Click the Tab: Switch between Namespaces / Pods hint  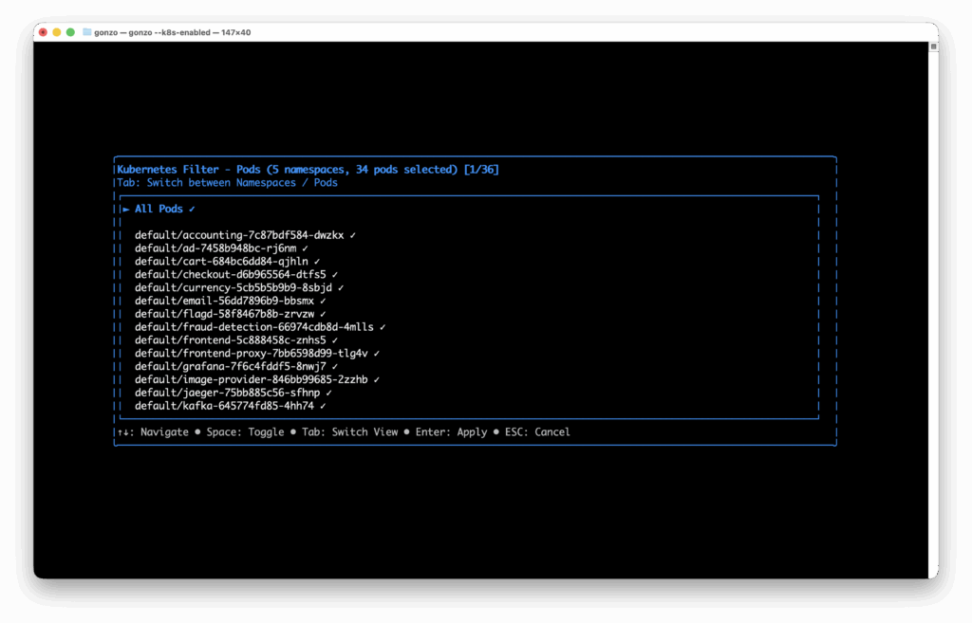coord(227,183)
